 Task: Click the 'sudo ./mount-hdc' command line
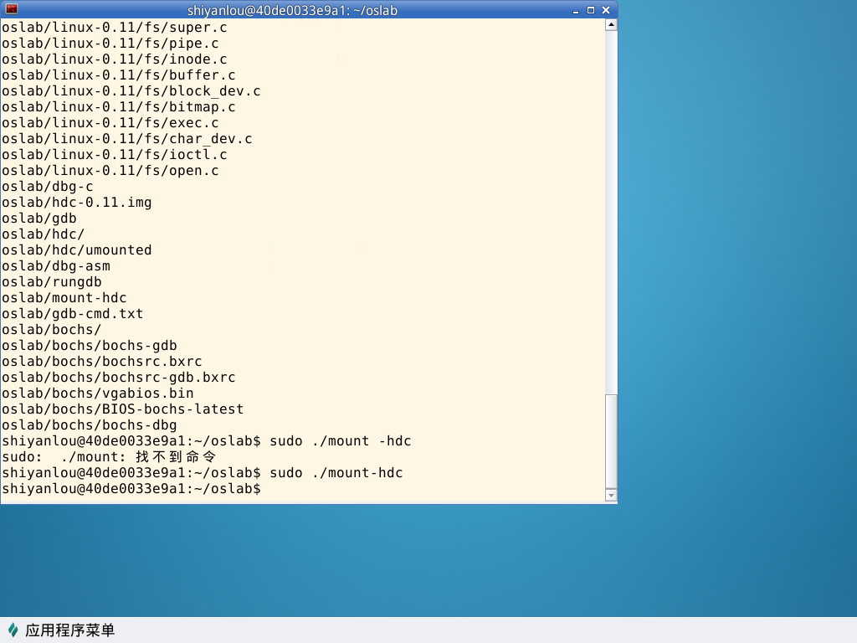[x=202, y=473]
